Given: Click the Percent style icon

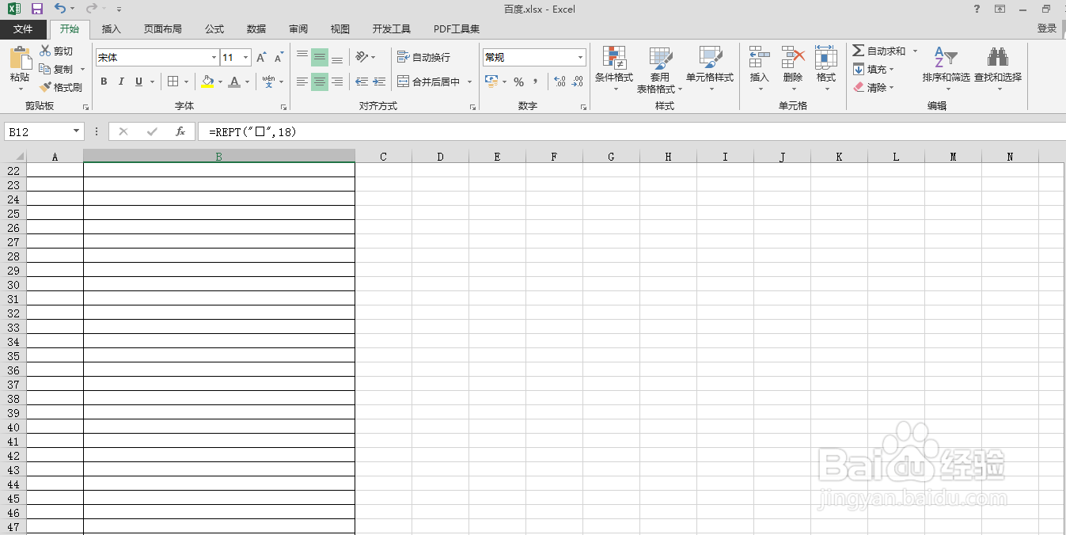Looking at the screenshot, I should point(519,82).
